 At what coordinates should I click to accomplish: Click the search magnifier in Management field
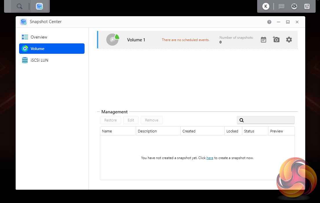[x=242, y=120]
